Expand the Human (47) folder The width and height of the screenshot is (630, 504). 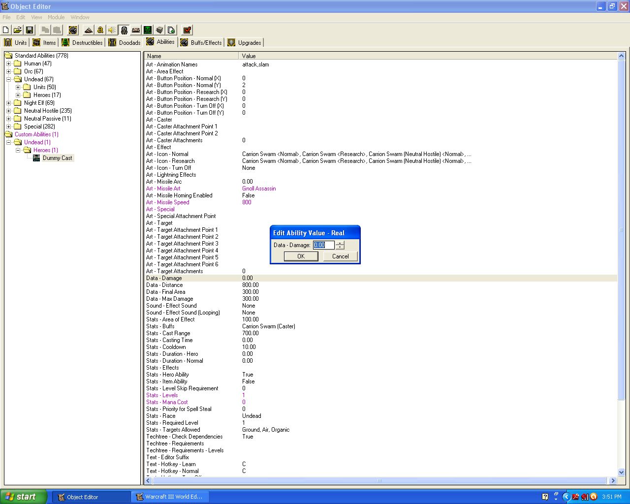pyautogui.click(x=8, y=63)
